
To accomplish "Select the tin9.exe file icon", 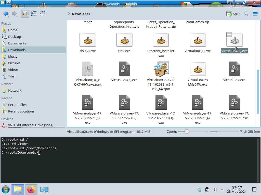I will 124,40.
